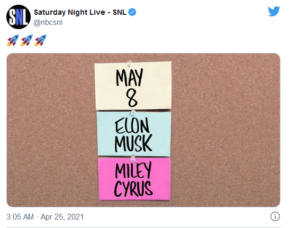Viewport: 290px width, 228px height.
Task: Click the word CYRUS on pink card
Action: pos(133,189)
